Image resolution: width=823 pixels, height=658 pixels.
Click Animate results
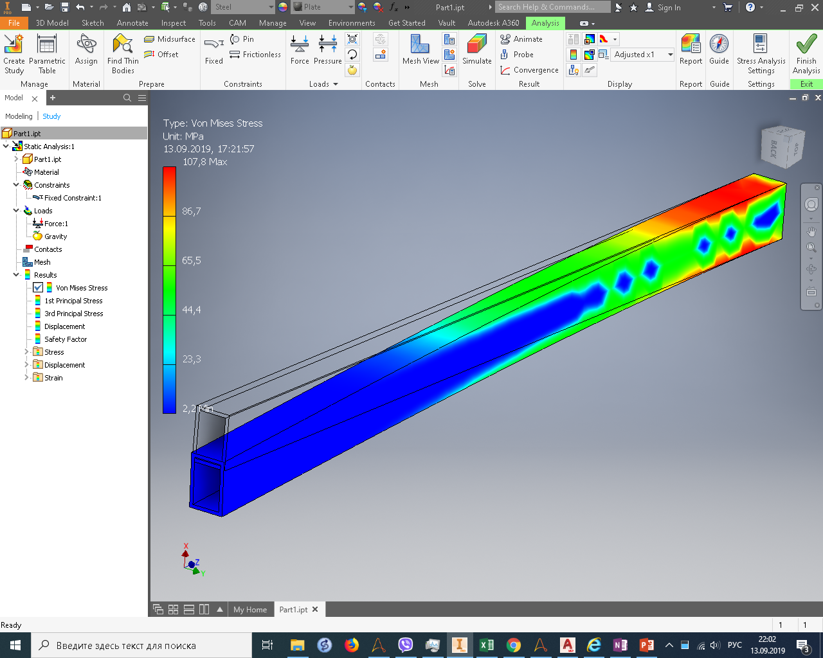tap(521, 39)
